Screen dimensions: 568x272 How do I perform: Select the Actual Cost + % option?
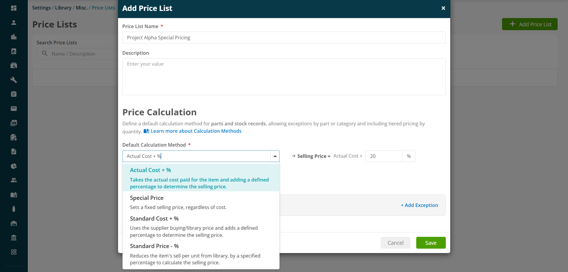[x=201, y=178]
